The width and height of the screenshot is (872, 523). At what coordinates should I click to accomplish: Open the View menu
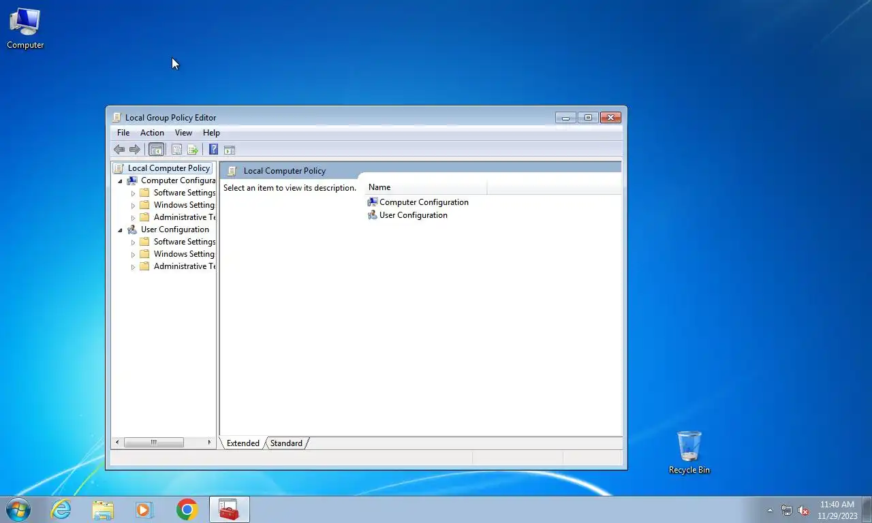(183, 133)
